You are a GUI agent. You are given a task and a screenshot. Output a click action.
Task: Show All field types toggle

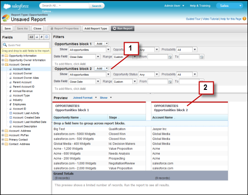click(31, 37)
